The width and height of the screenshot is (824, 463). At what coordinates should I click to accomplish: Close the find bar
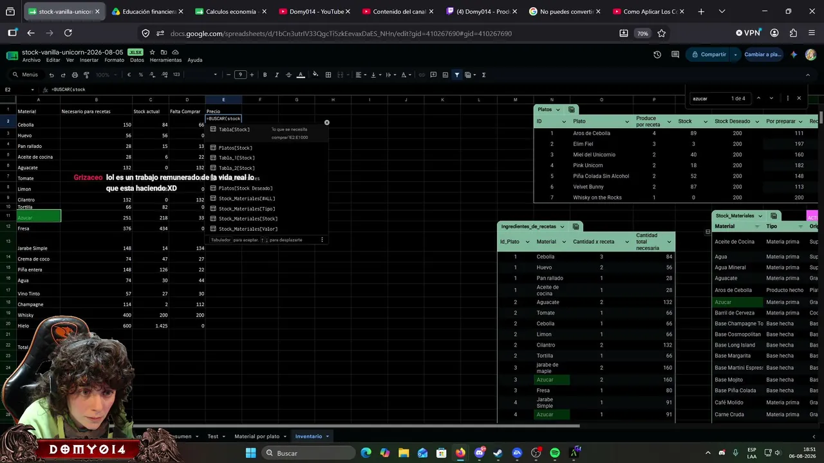click(799, 98)
